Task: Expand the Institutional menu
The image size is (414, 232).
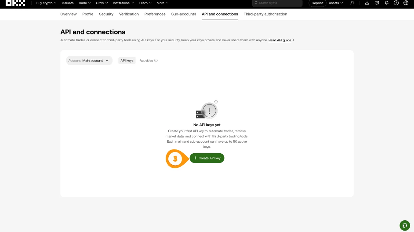Action: [123, 3]
